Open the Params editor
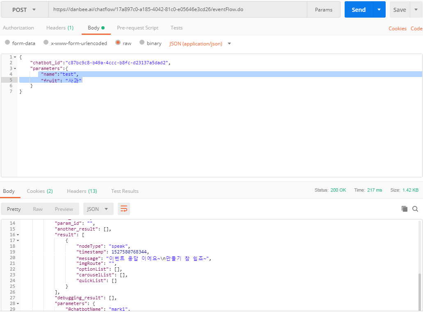The image size is (423, 312). (323, 10)
